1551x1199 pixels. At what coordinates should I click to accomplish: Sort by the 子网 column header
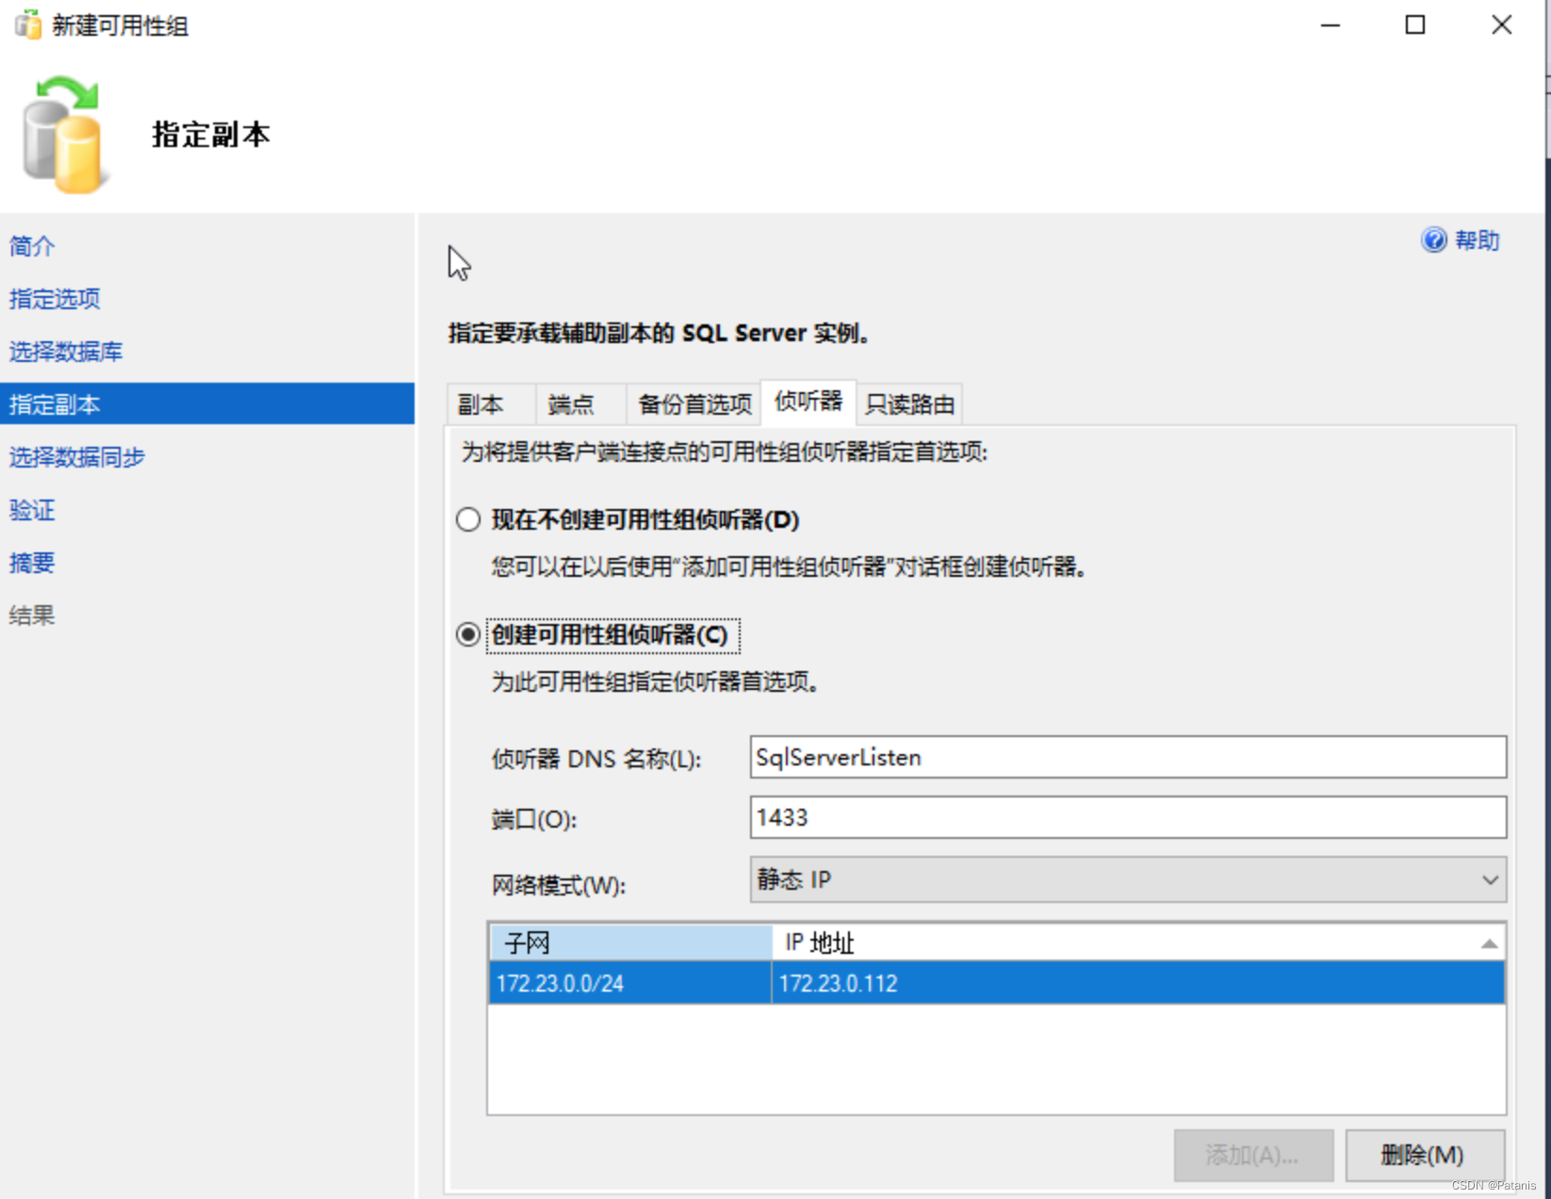630,943
